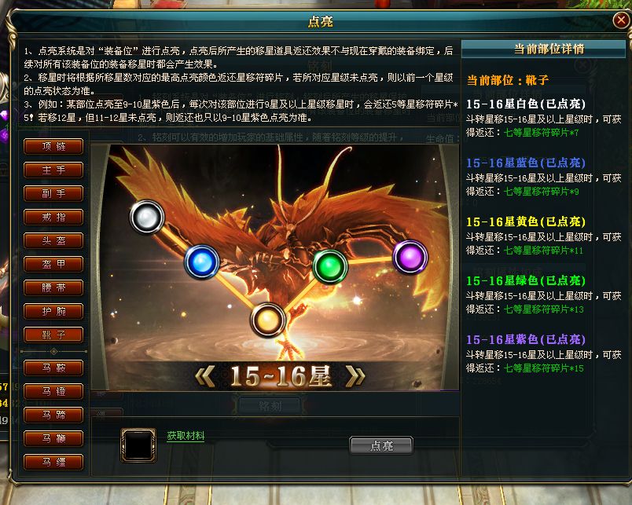Select the 项链 equipment slot
632x505 pixels.
click(53, 146)
